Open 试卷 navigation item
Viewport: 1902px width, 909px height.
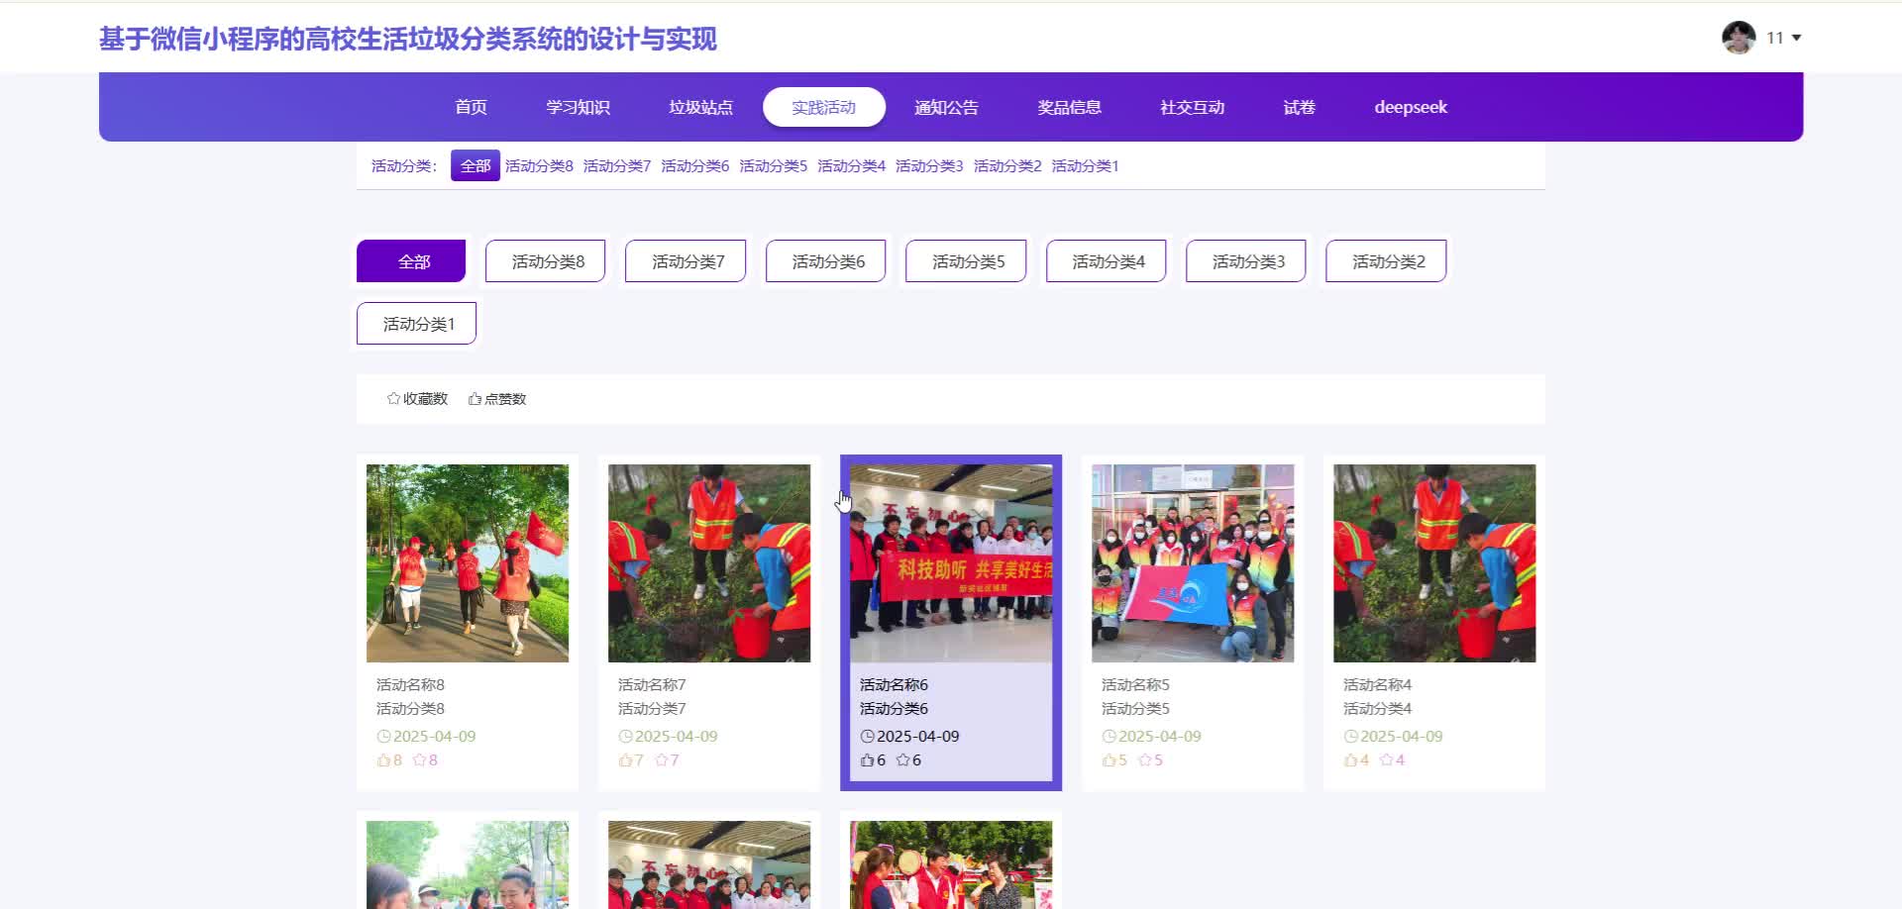point(1299,107)
